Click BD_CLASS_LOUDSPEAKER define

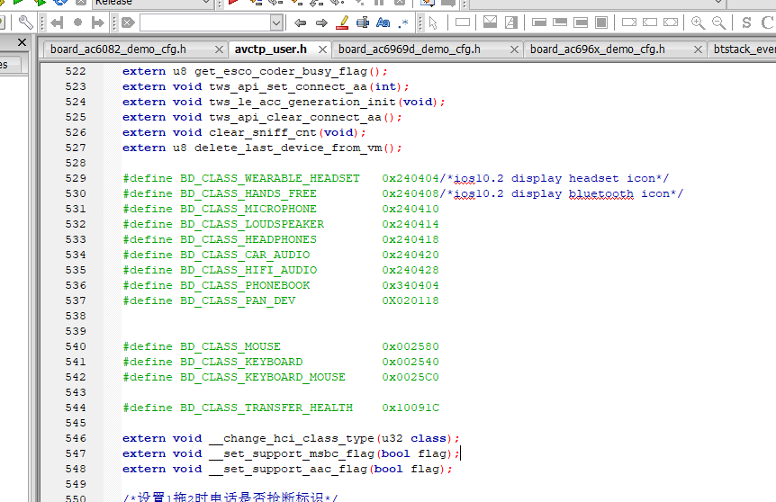click(x=252, y=224)
